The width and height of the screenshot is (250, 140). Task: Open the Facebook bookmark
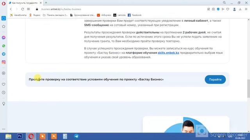coord(135,15)
